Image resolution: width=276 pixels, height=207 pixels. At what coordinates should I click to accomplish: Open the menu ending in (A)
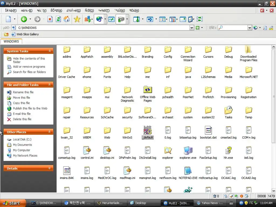tap(56, 11)
